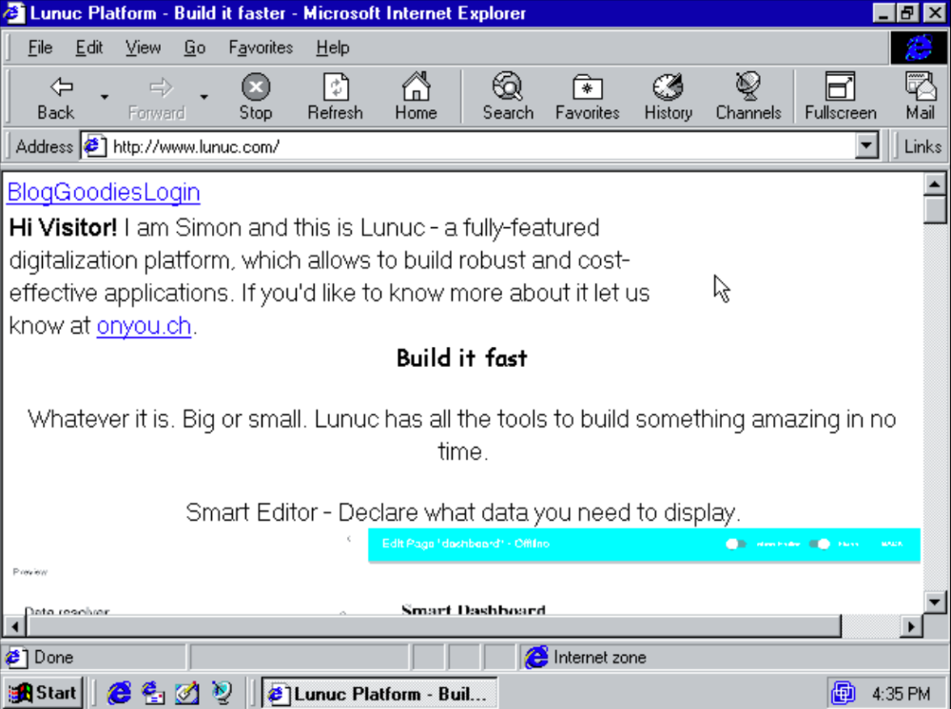Screen dimensions: 951x709
Task: Toggle the first switch in cyan editor bar
Action: (735, 544)
